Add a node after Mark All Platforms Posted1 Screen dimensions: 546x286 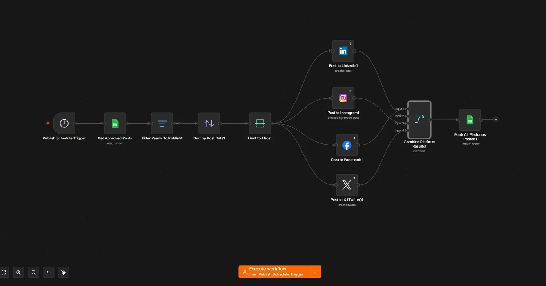coord(496,120)
